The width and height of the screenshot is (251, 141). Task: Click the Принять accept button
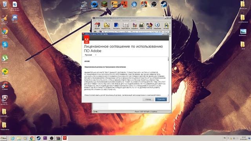(161, 99)
